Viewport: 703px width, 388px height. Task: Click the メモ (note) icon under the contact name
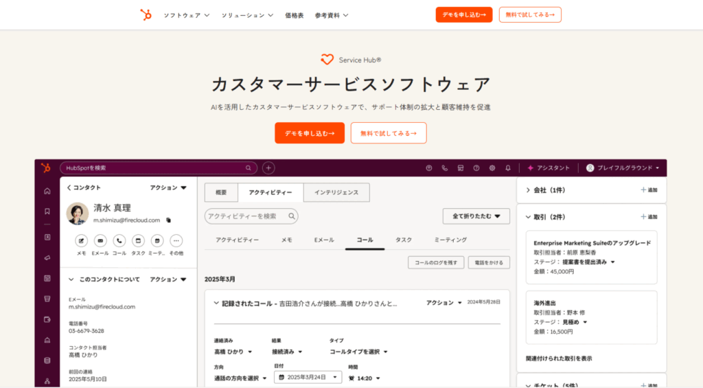pyautogui.click(x=82, y=240)
